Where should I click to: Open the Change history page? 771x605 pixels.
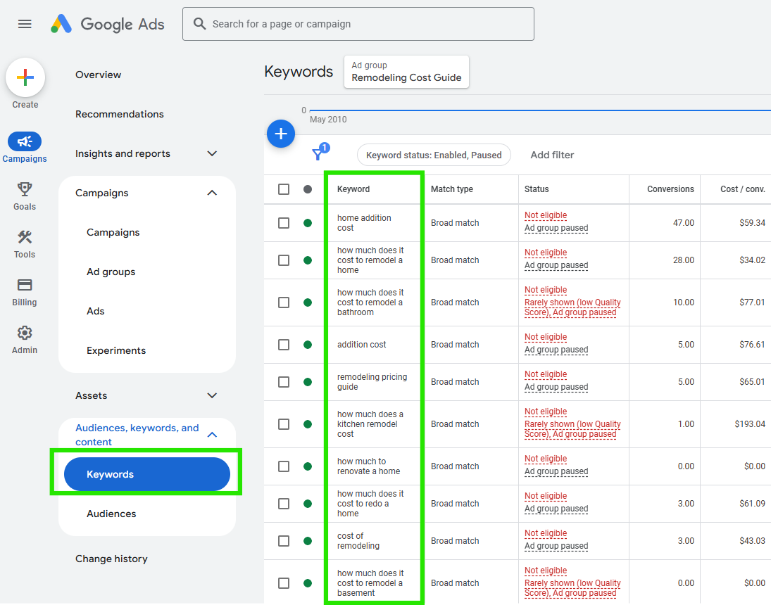point(111,558)
